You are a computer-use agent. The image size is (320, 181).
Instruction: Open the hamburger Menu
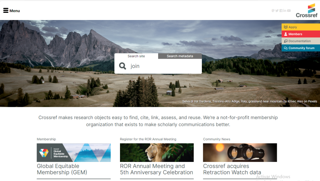(x=11, y=11)
